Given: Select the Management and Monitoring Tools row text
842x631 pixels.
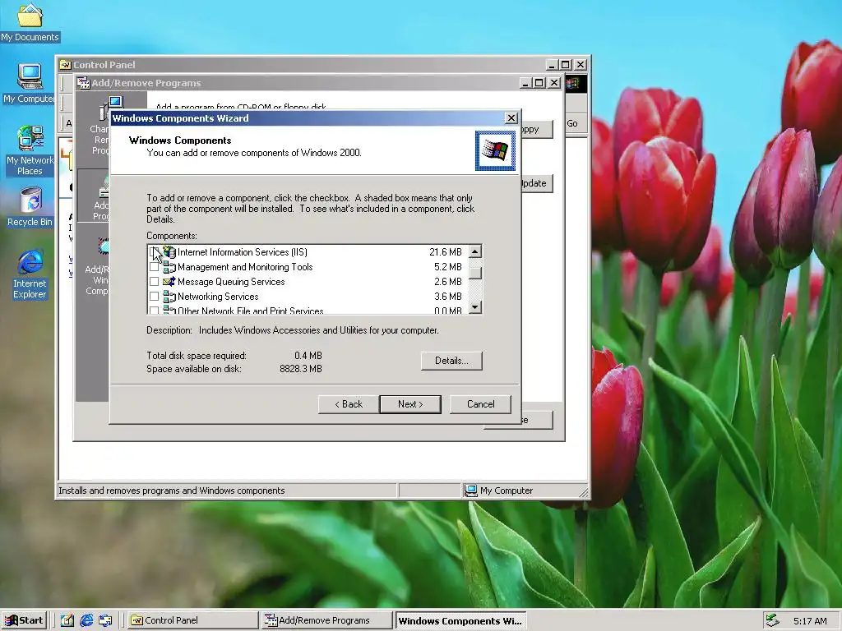Looking at the screenshot, I should tap(245, 267).
